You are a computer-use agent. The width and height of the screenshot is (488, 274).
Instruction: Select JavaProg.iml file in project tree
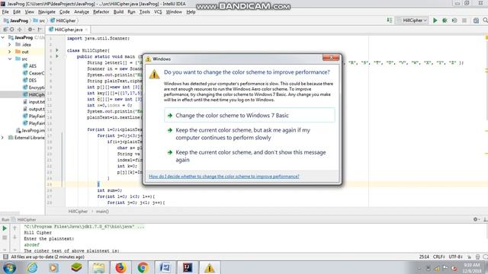tap(30, 130)
